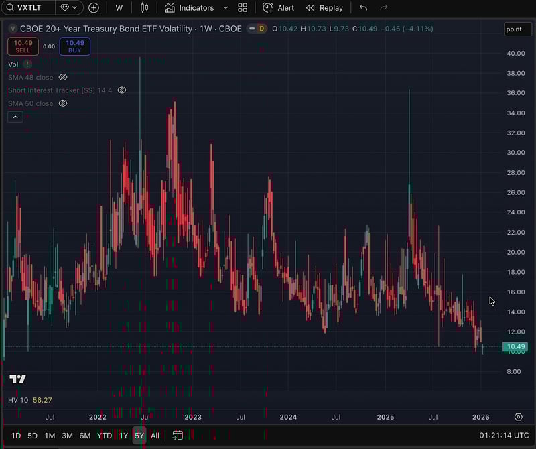Select the Indicators icon in toolbar

170,7
